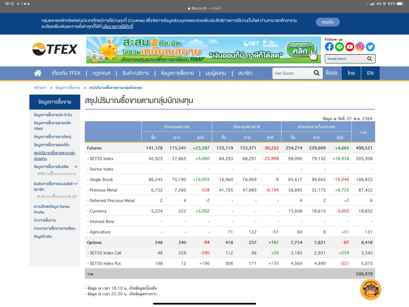The image size is (409, 307).
Task: Click the Precious Metal row label
Action: 102,190
